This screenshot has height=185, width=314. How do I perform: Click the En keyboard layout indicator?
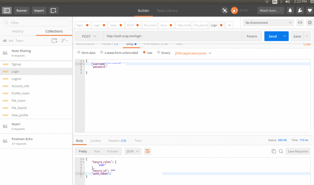275,2
